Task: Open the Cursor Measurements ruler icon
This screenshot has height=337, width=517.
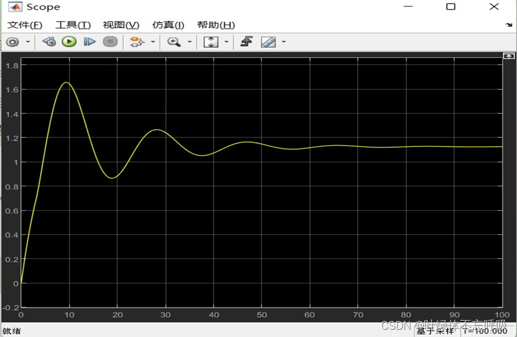Action: (x=268, y=42)
